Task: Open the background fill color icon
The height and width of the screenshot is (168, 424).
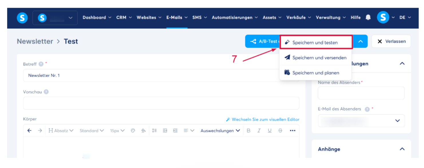Action: tap(143, 131)
